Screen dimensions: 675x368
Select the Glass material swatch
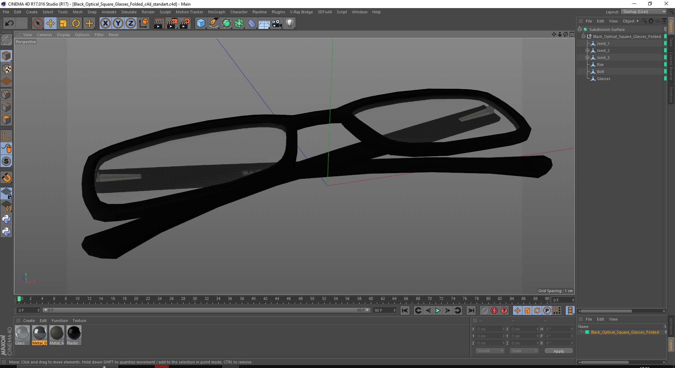click(22, 335)
